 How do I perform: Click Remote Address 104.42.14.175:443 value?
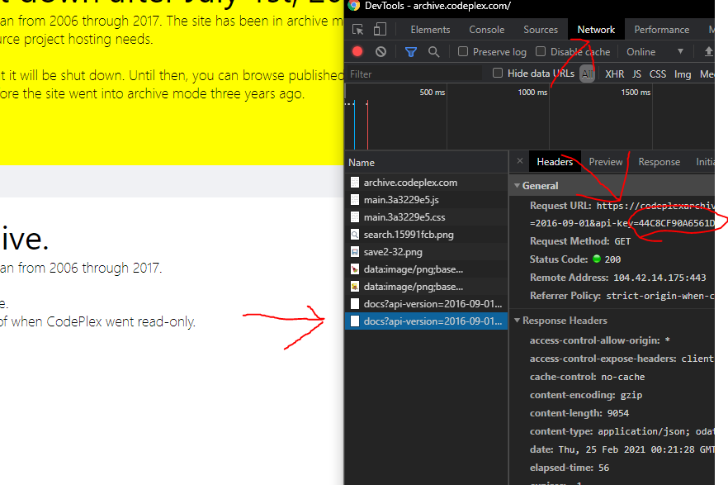coord(659,278)
